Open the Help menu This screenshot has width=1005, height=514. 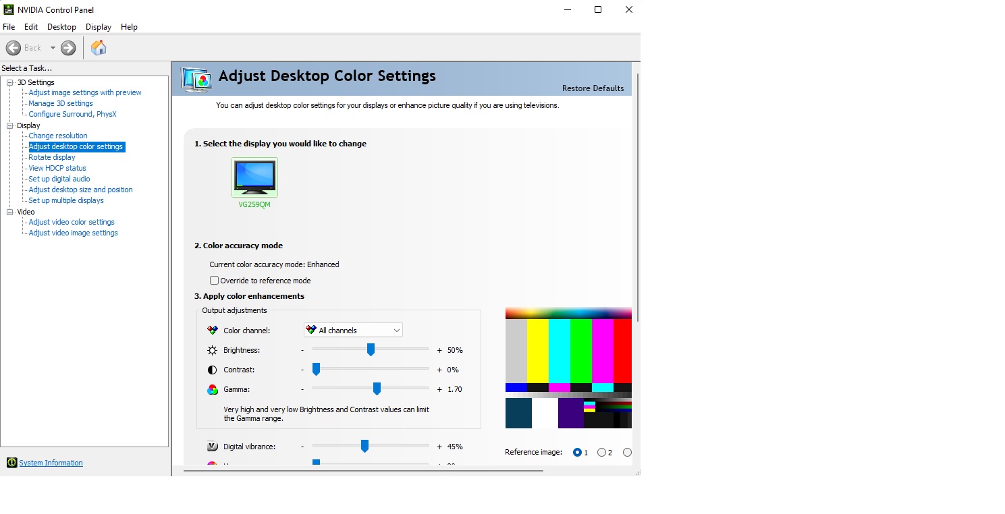tap(129, 27)
